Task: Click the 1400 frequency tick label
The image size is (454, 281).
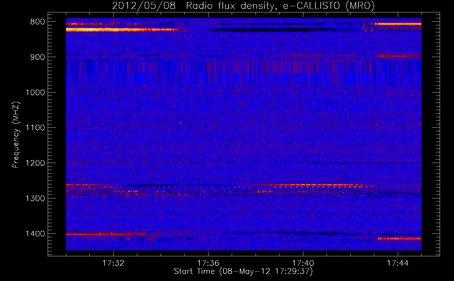Action: point(35,234)
